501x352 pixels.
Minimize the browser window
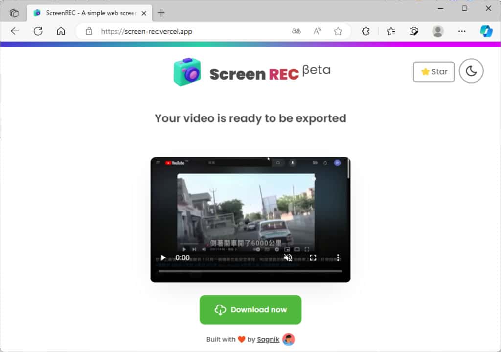[x=441, y=9]
